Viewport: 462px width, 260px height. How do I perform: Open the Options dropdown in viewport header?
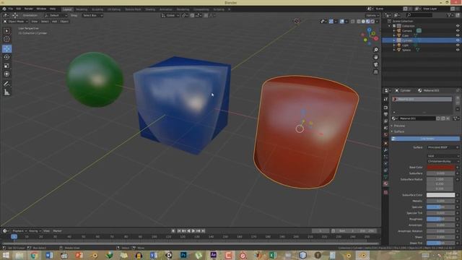click(x=372, y=15)
